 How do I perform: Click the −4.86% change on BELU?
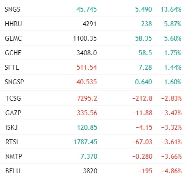coord(172,171)
